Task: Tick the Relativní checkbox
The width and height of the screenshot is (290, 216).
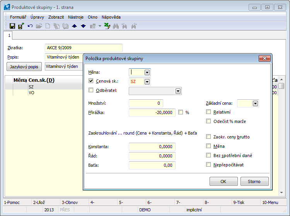Action: (x=209, y=112)
